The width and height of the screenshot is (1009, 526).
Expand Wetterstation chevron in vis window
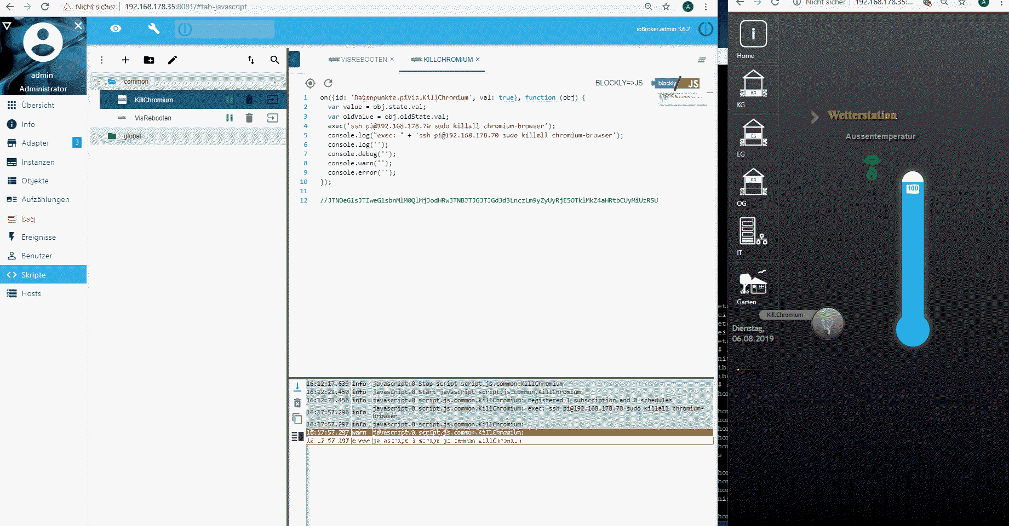click(x=815, y=117)
